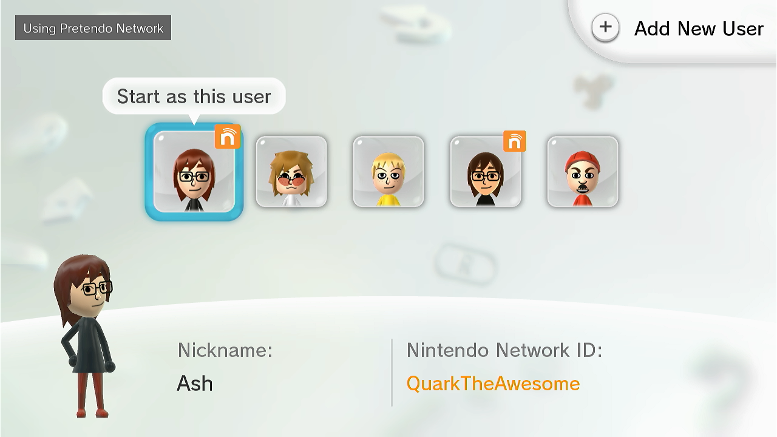Select the blonde Mii in yellow shirt
The image size is (777, 437).
coord(388,172)
